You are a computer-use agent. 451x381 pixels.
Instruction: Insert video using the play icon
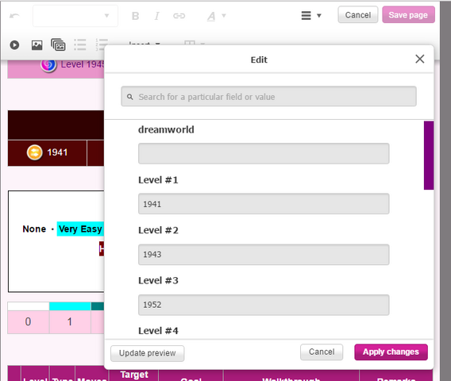point(14,45)
